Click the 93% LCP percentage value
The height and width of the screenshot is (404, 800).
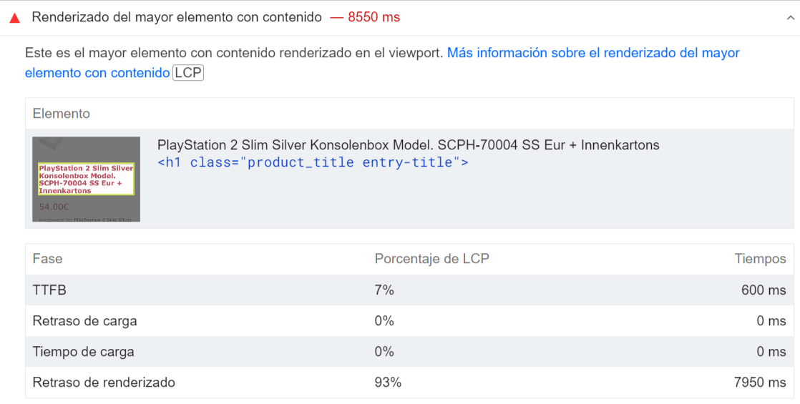388,383
